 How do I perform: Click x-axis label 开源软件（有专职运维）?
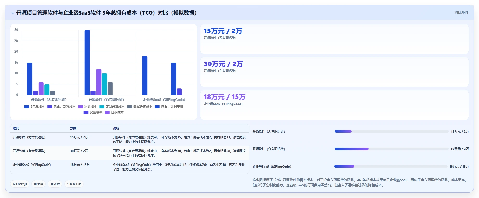106,100
